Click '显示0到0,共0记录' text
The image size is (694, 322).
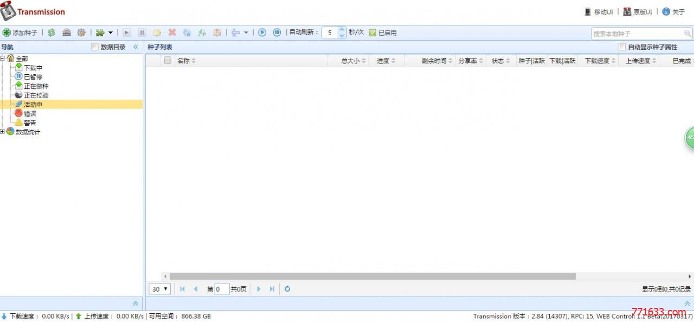click(x=666, y=289)
